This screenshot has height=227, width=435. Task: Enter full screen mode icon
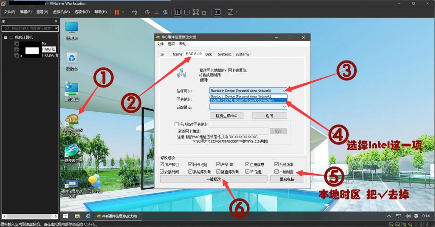point(196,12)
